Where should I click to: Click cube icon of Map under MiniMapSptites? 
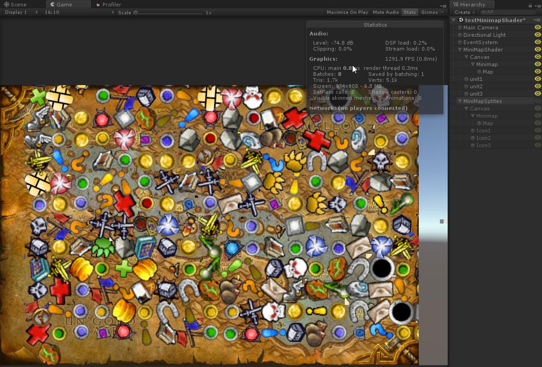[x=479, y=124]
